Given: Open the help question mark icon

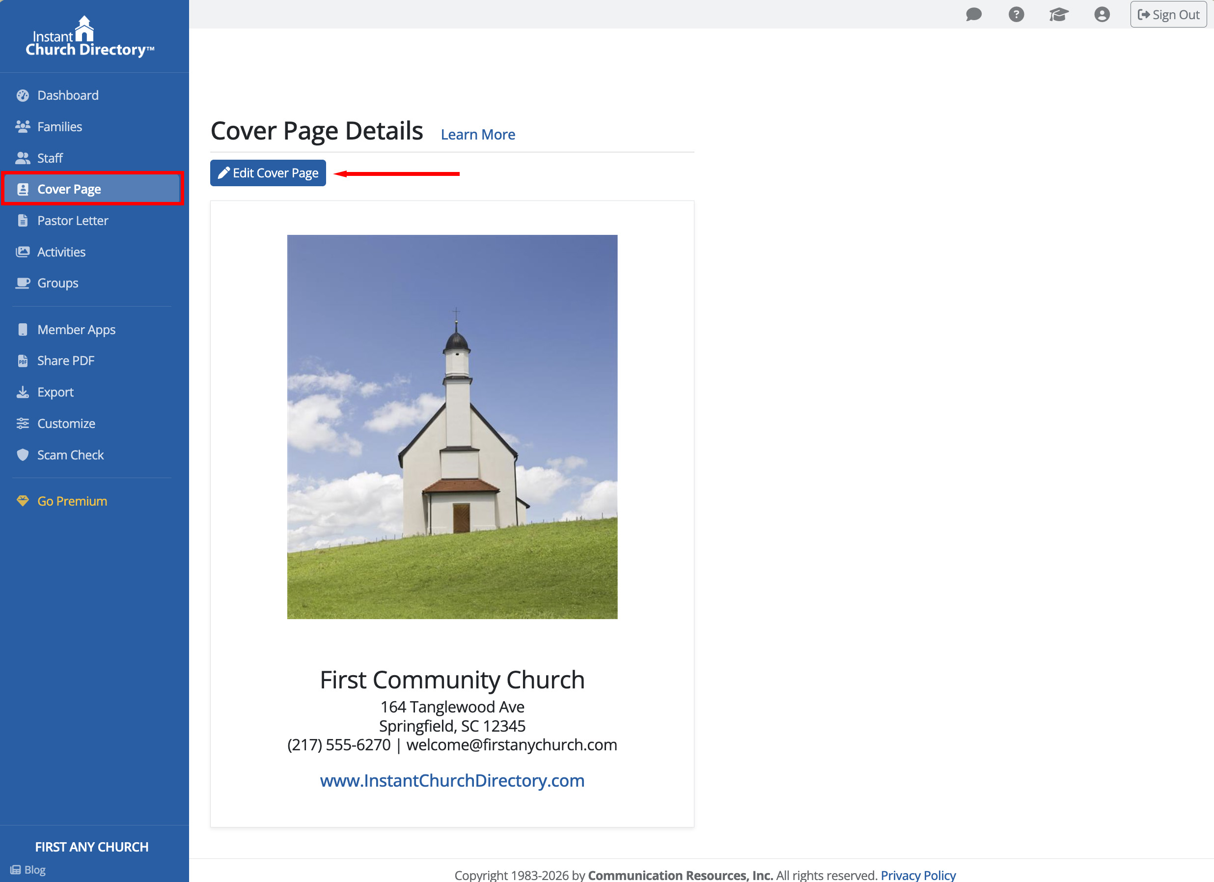Looking at the screenshot, I should (1016, 14).
